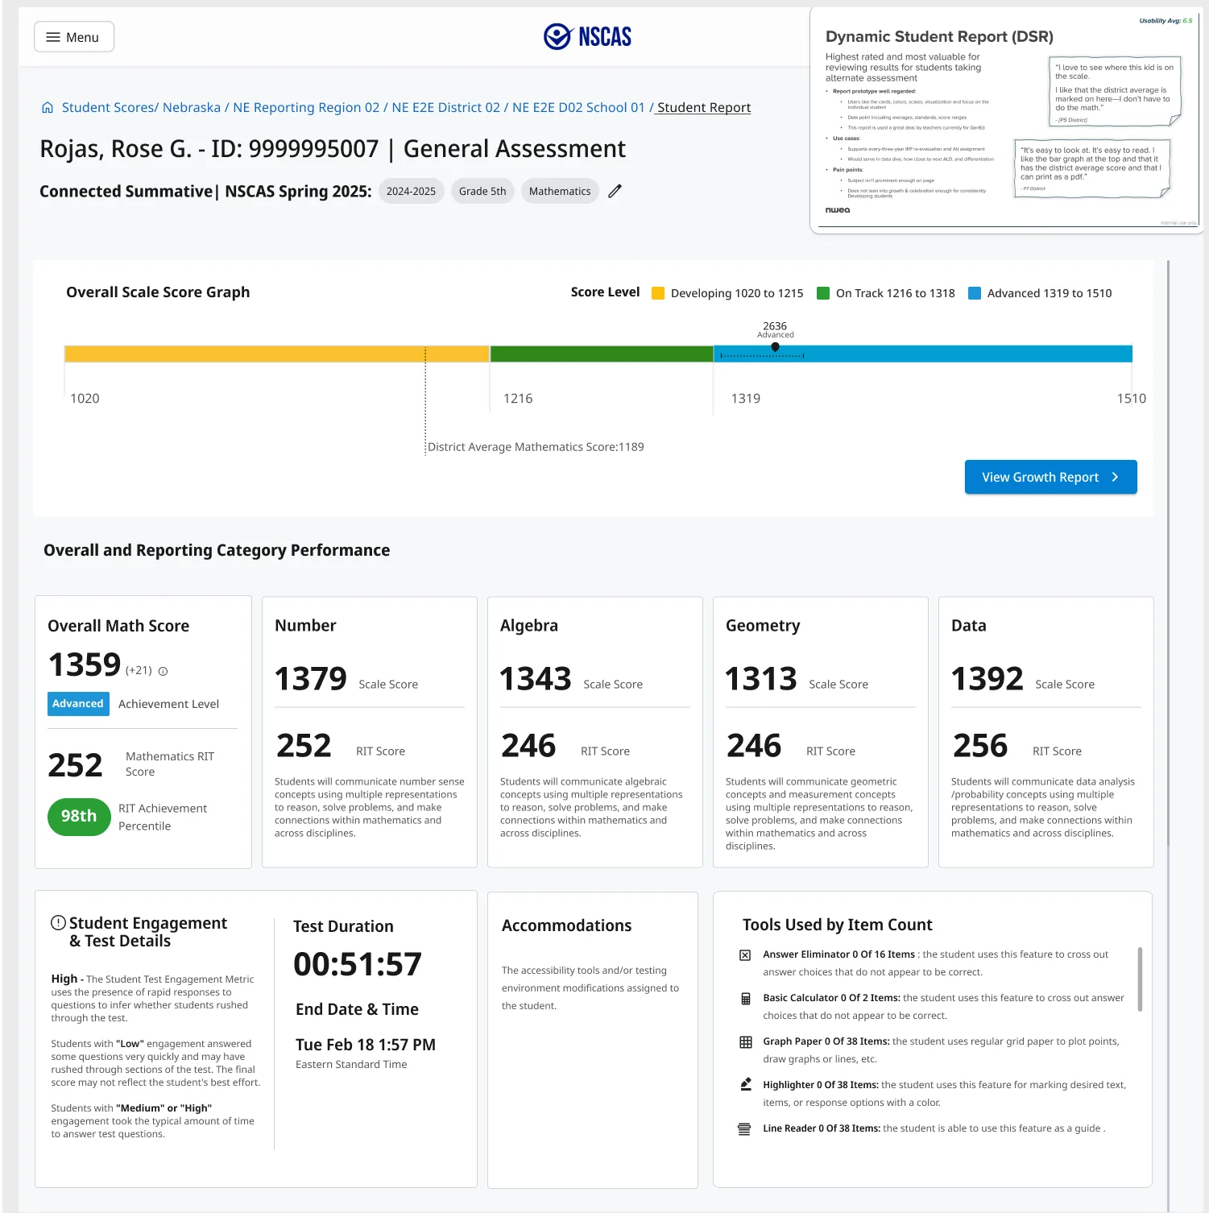
Task: Click the Graph Paper tool icon
Action: click(x=745, y=1042)
